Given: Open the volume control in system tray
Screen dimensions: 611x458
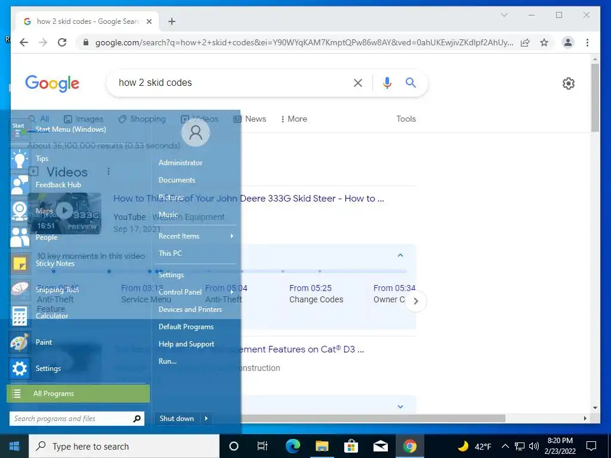Looking at the screenshot, I should coord(534,446).
